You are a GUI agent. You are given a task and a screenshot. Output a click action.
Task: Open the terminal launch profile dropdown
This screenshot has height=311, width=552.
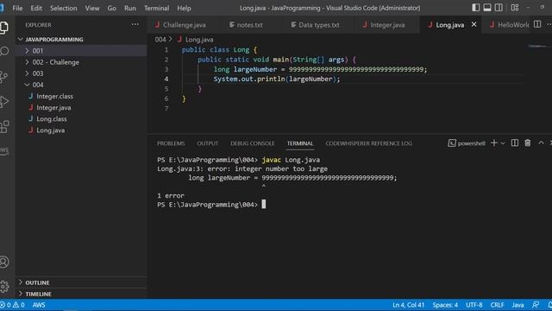tap(503, 143)
